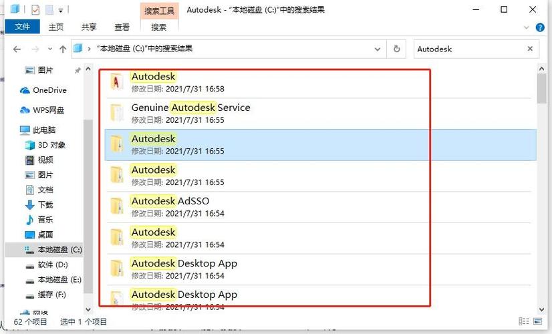552x334 pixels.
Task: Open 图片 pinned in quick access
Action: tap(45, 70)
